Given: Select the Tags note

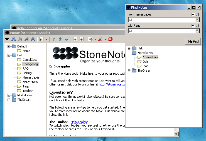Looking at the screenshot, I should click(x=26, y=86).
